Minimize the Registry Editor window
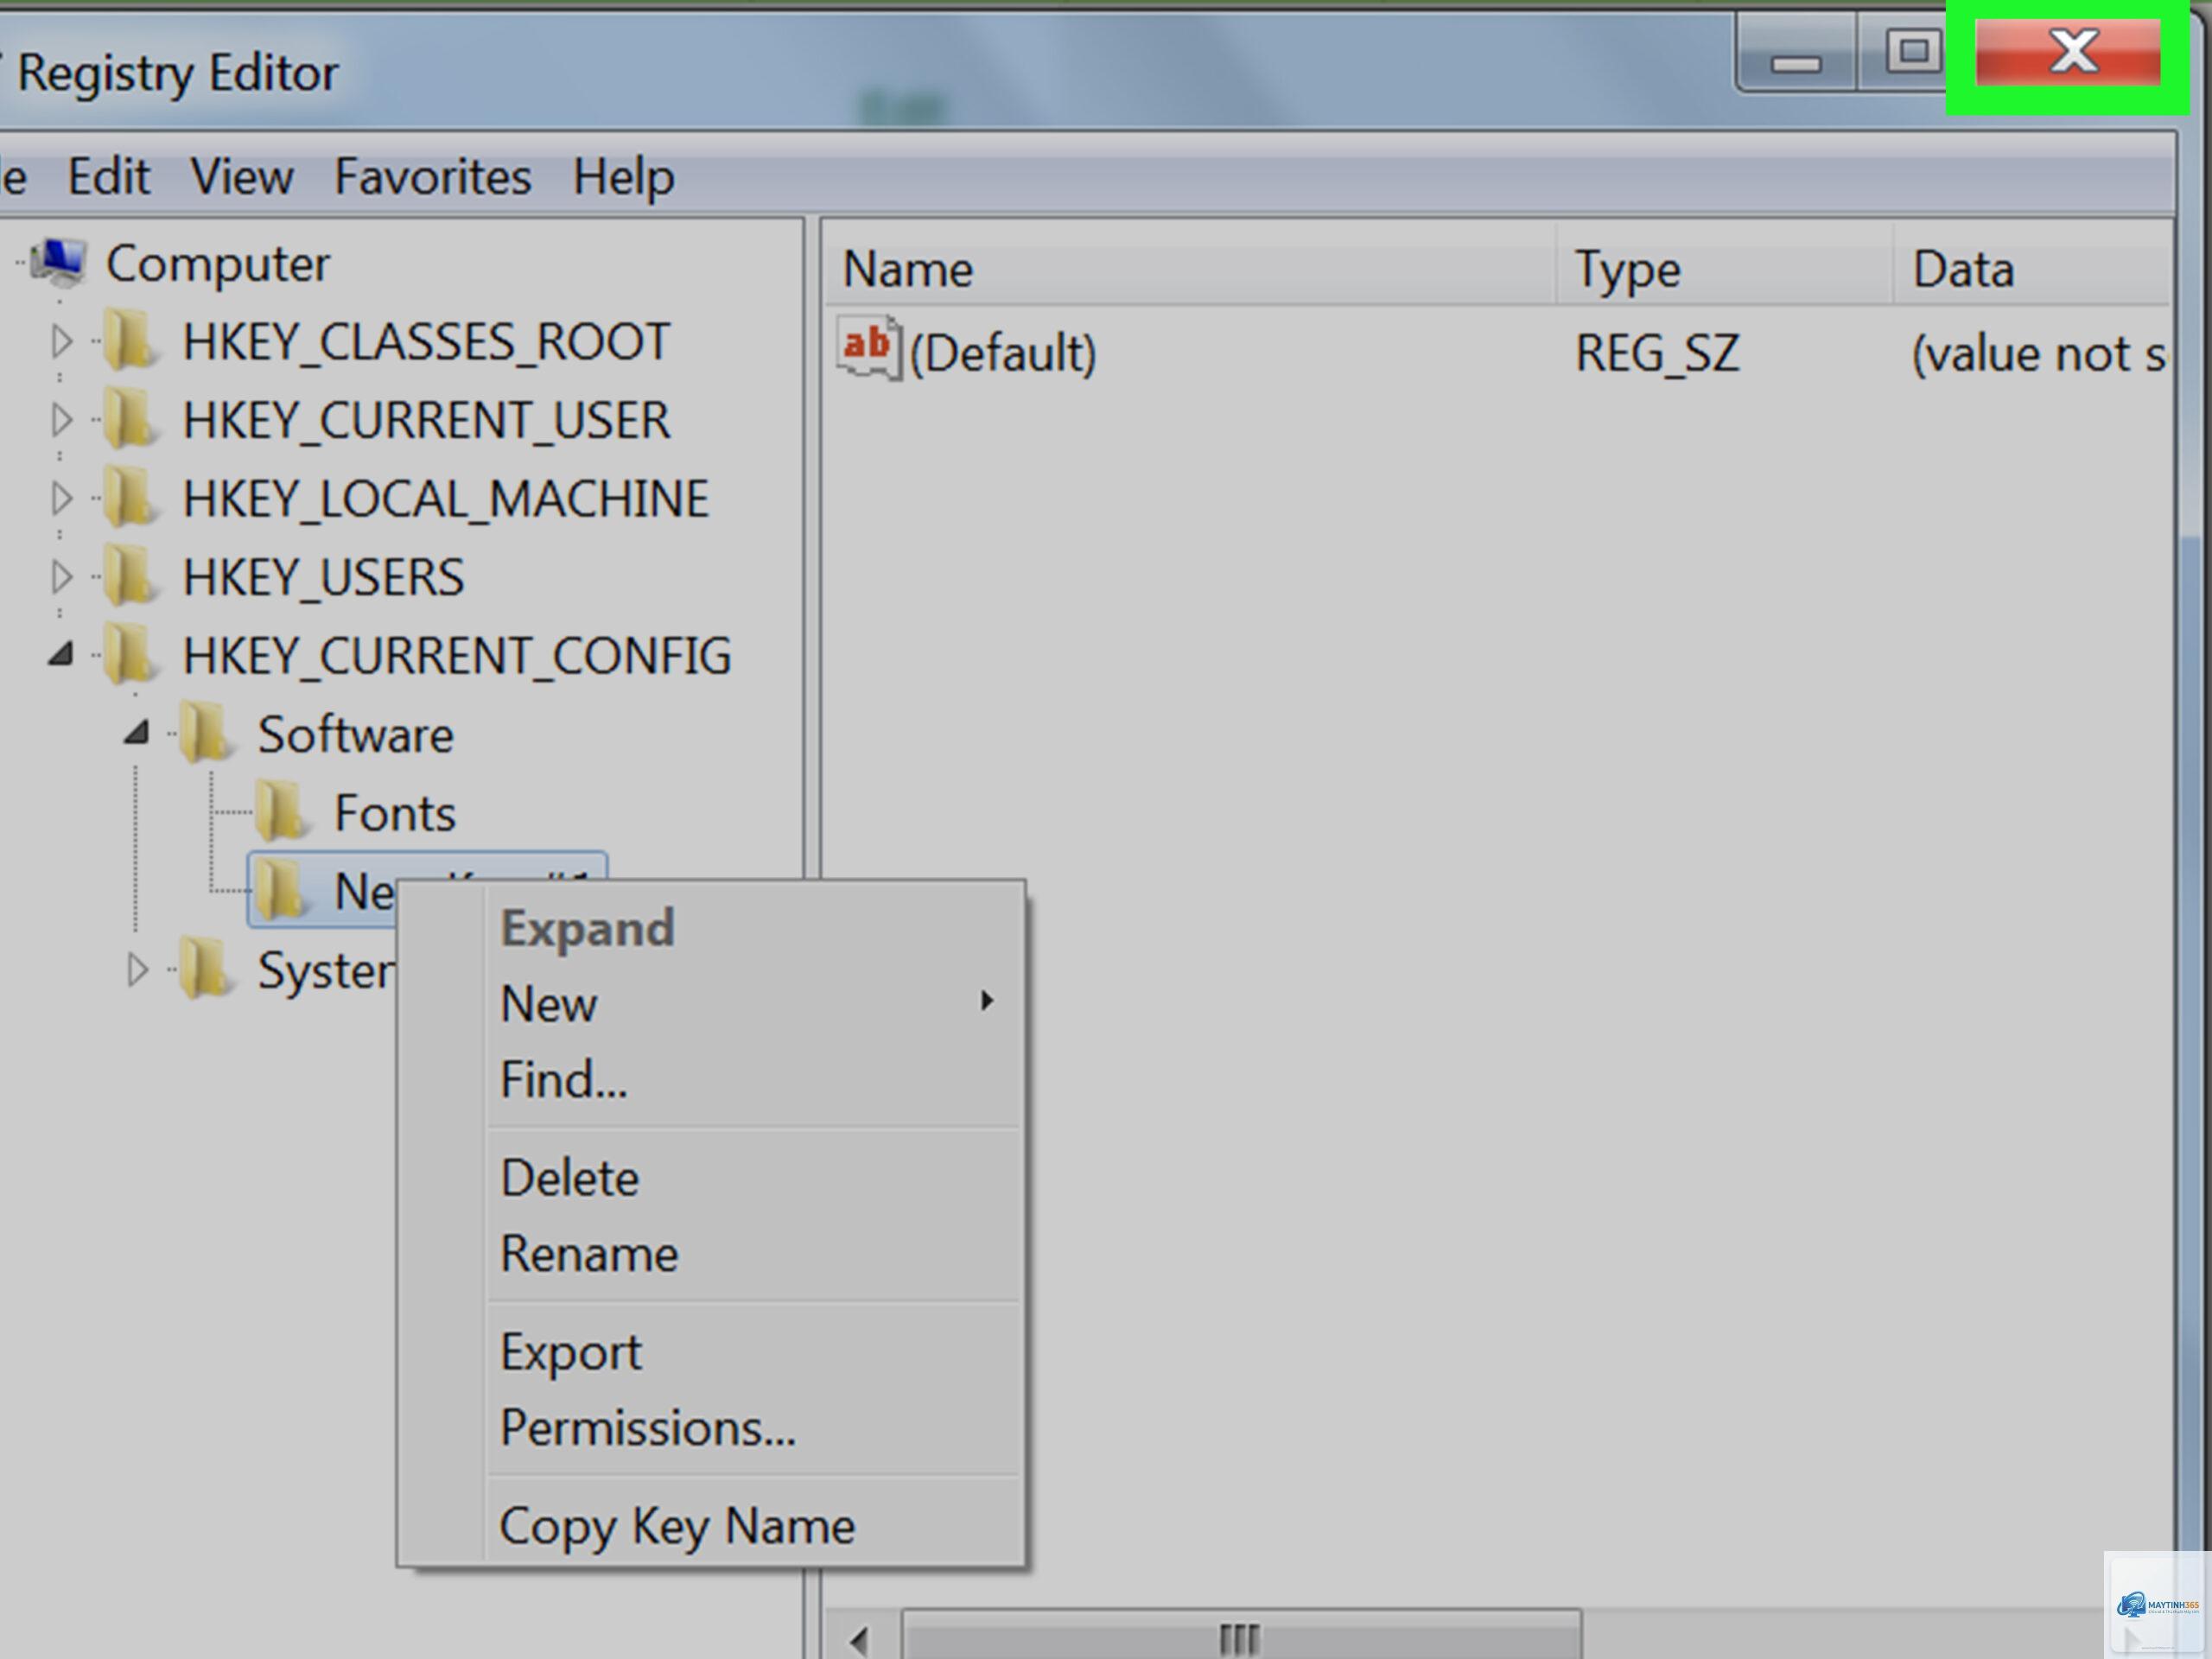 pos(1797,53)
